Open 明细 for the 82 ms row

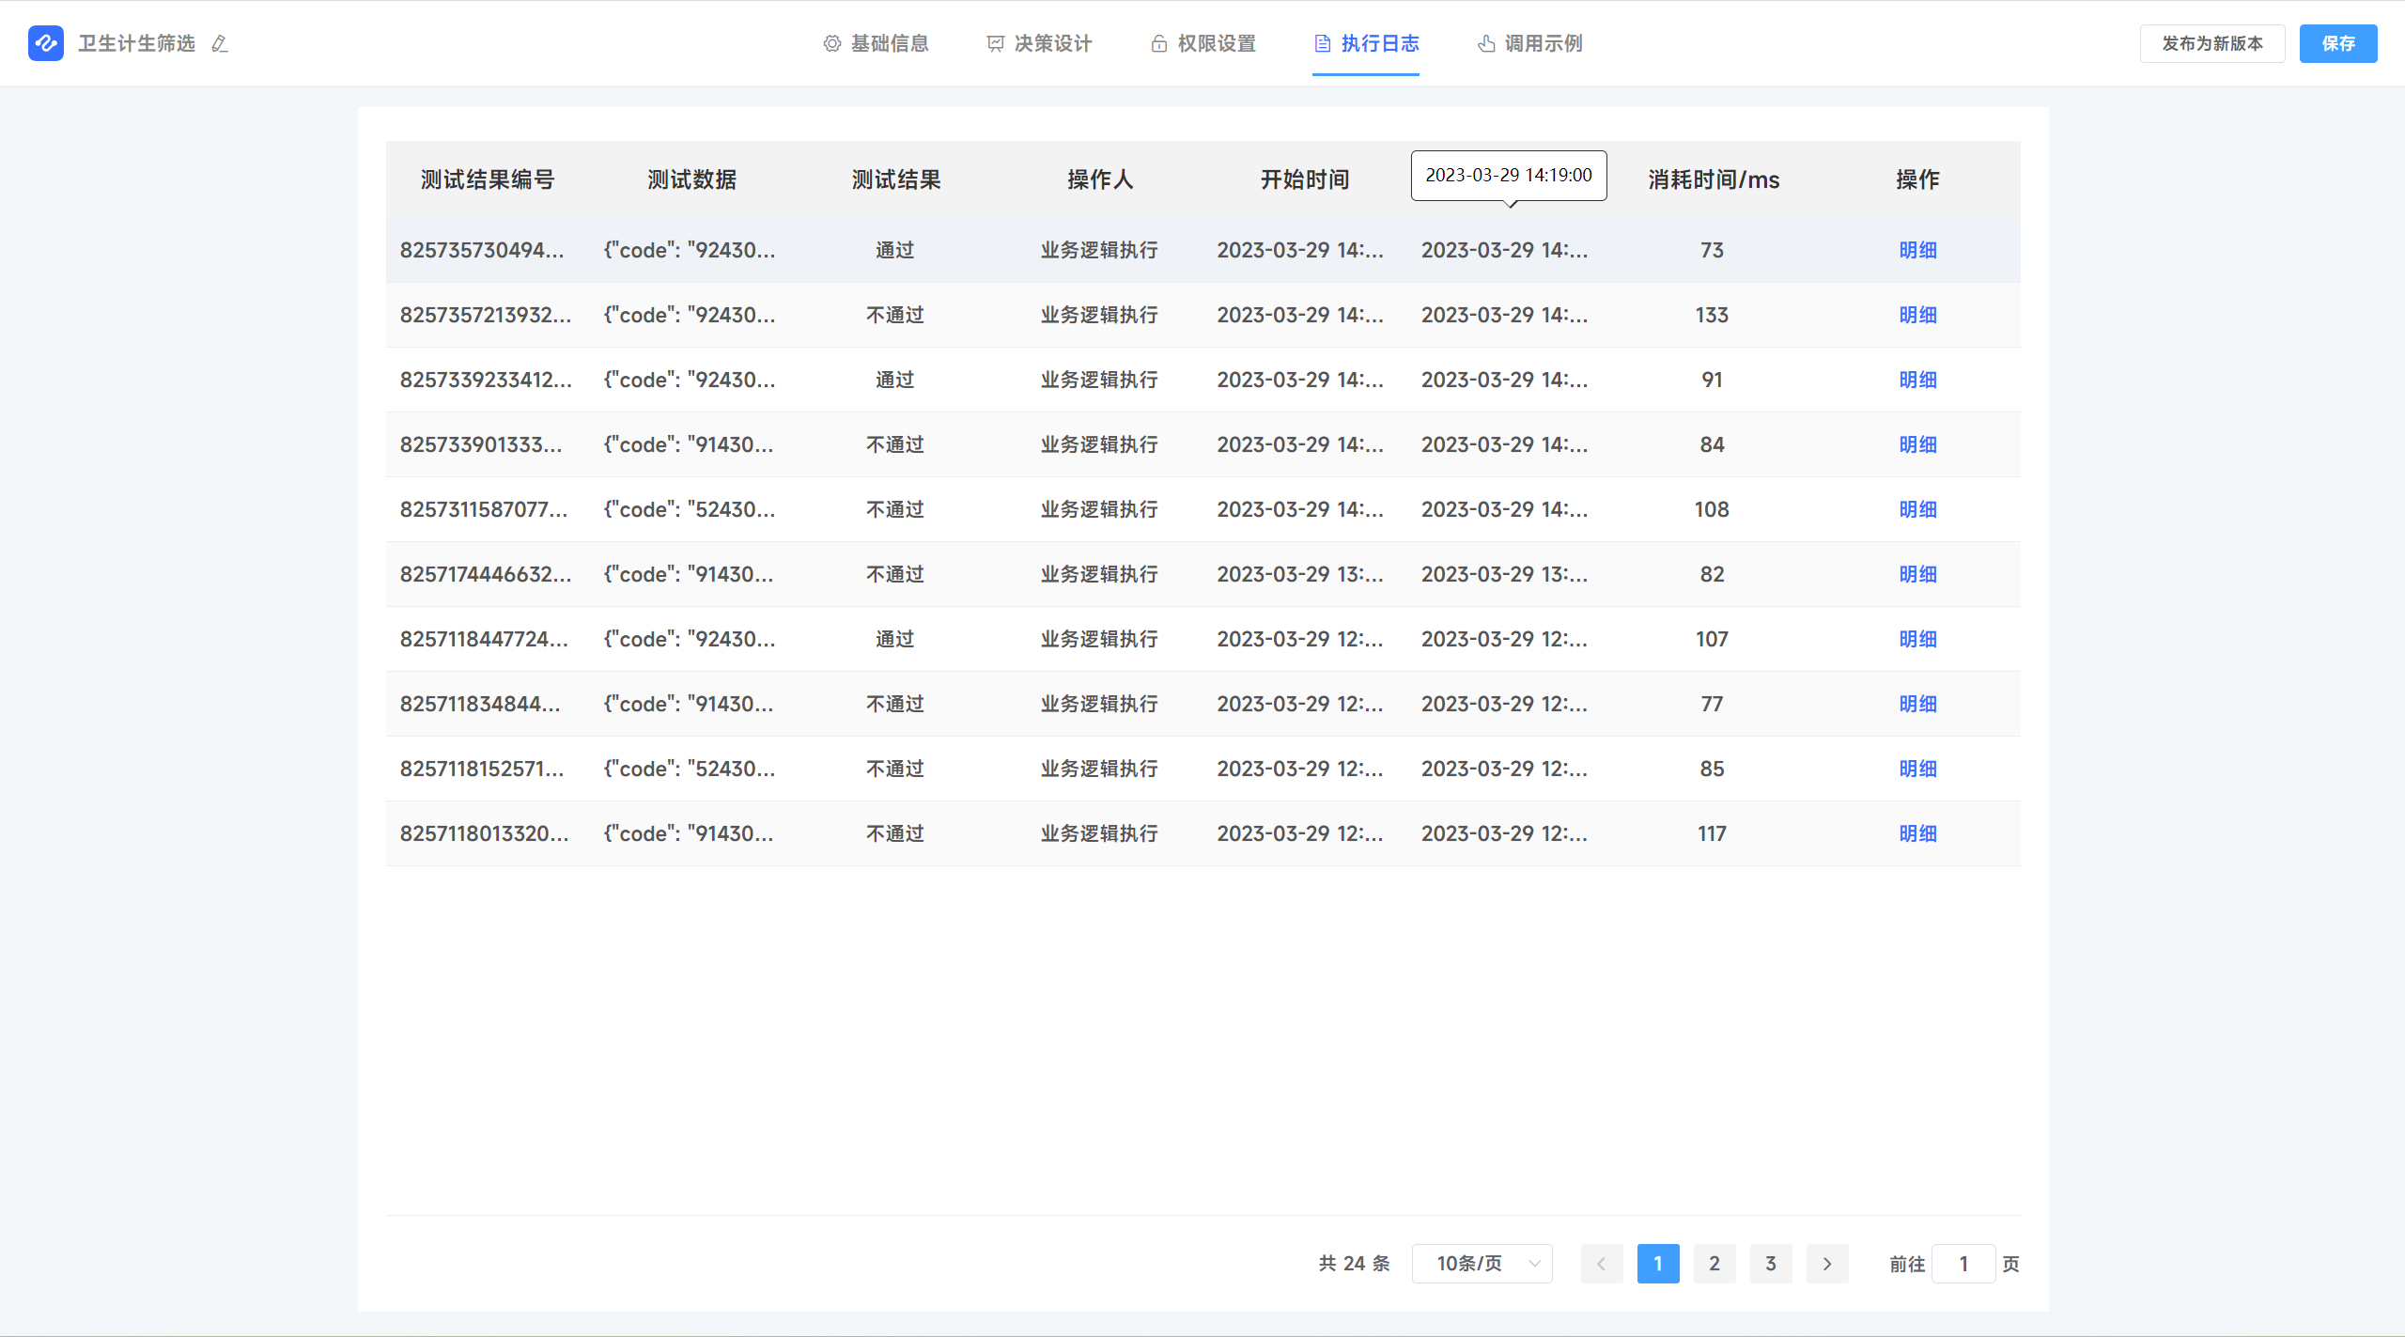1917,574
